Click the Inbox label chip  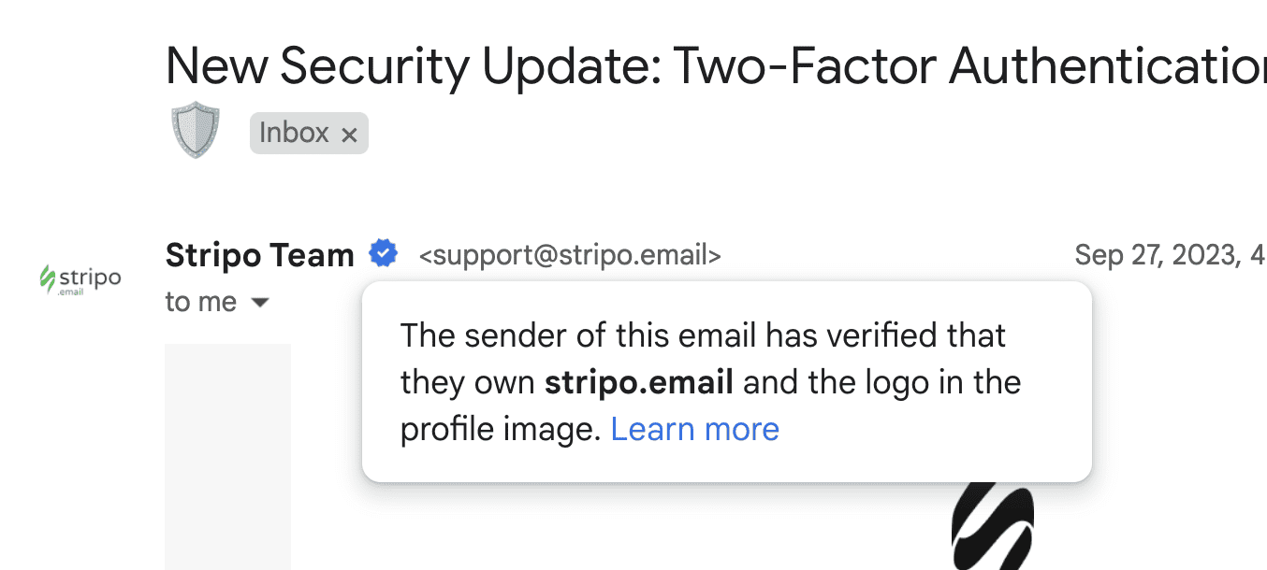coord(294,134)
